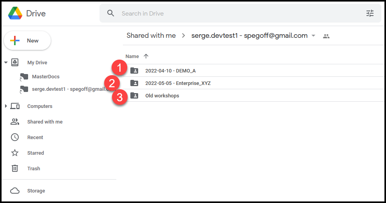Select Shared with me in sidebar

(44, 122)
